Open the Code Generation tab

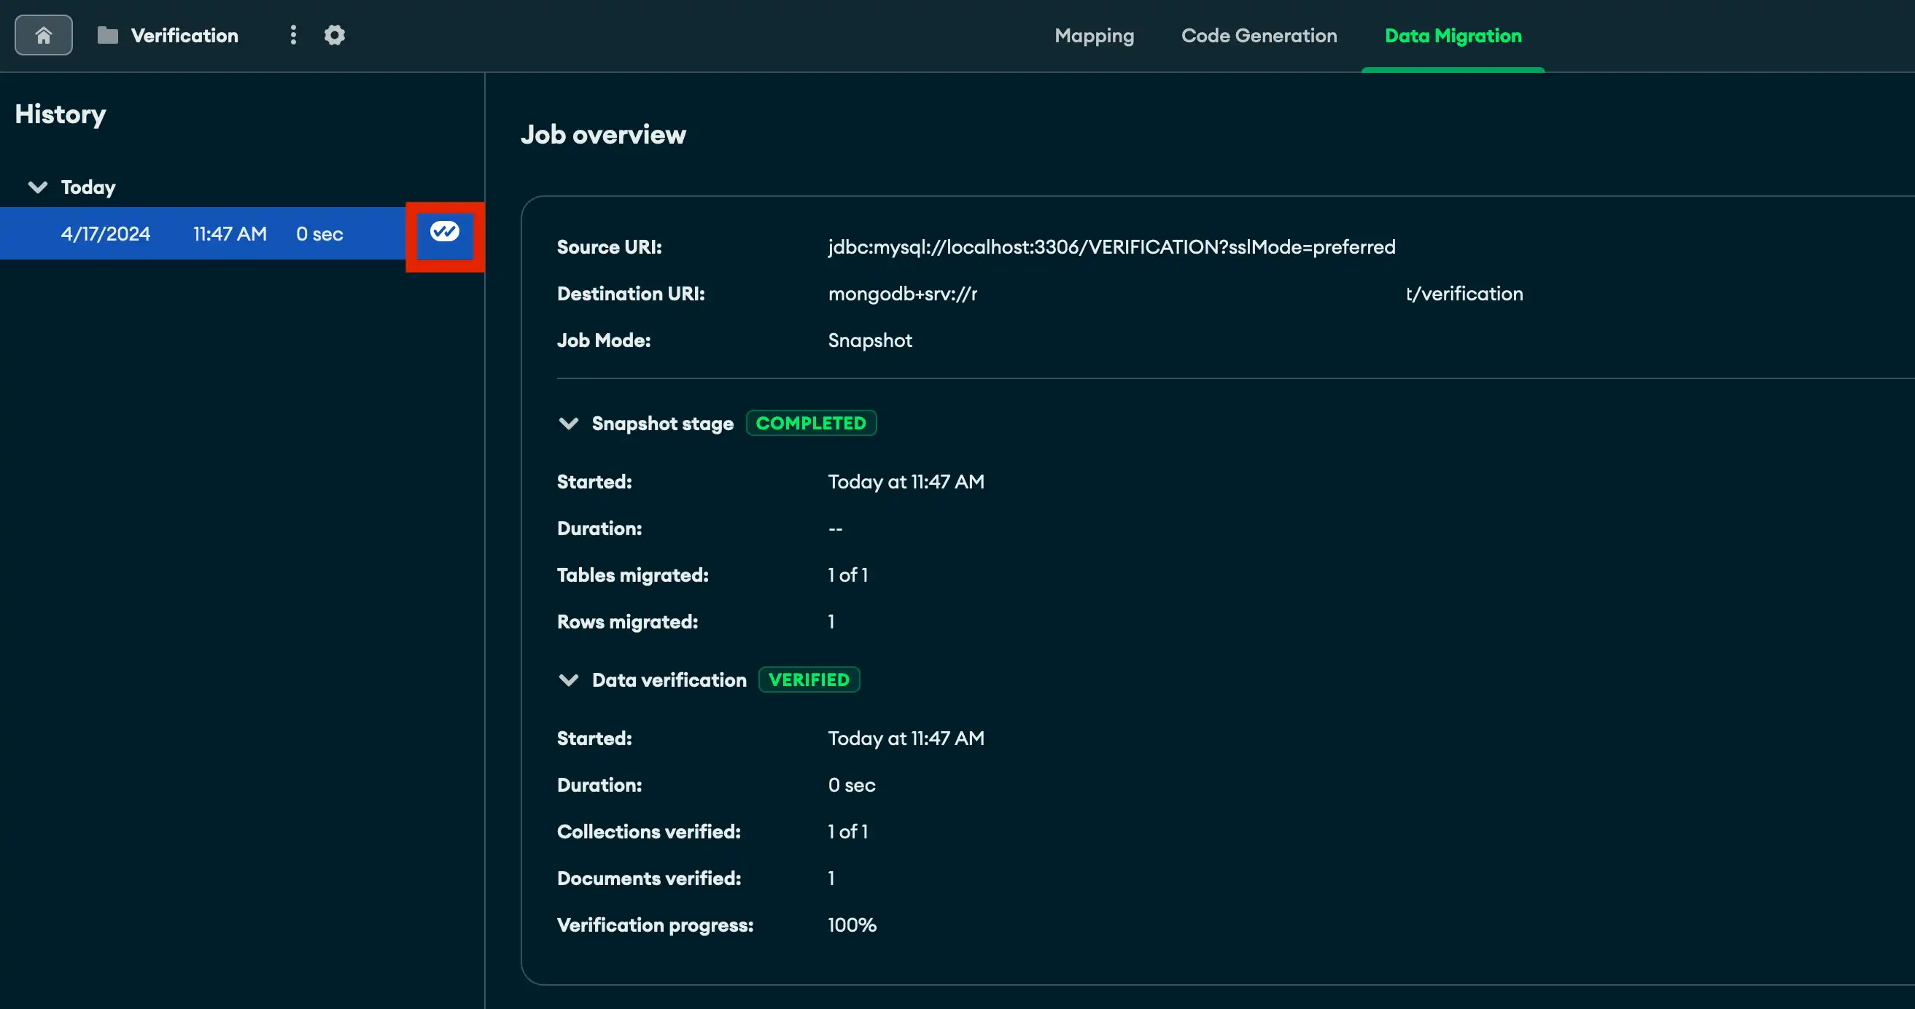pos(1259,35)
